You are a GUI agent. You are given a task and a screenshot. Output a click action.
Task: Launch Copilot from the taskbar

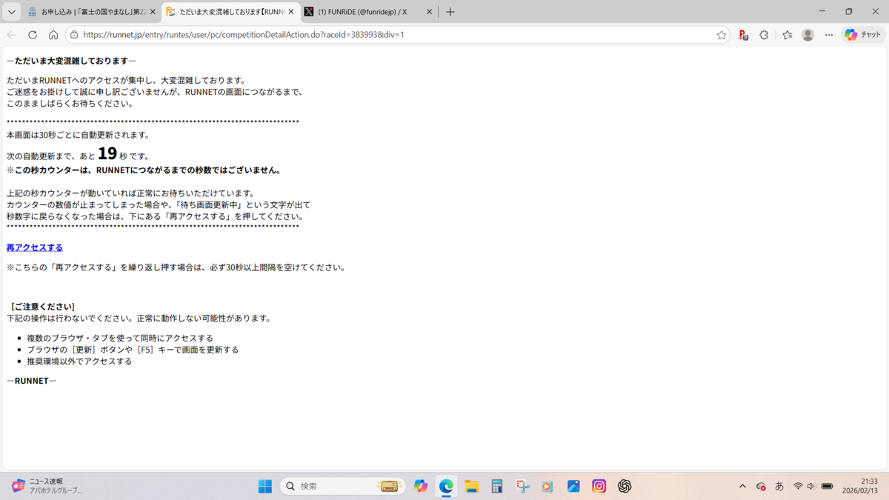coord(421,486)
